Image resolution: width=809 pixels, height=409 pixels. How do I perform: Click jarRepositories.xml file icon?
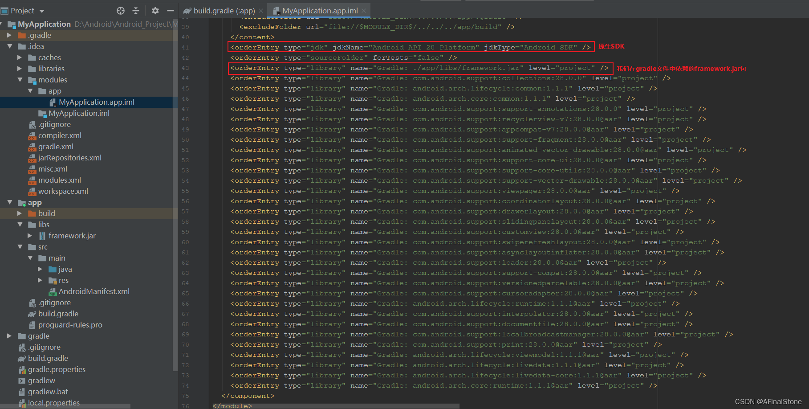coord(32,158)
